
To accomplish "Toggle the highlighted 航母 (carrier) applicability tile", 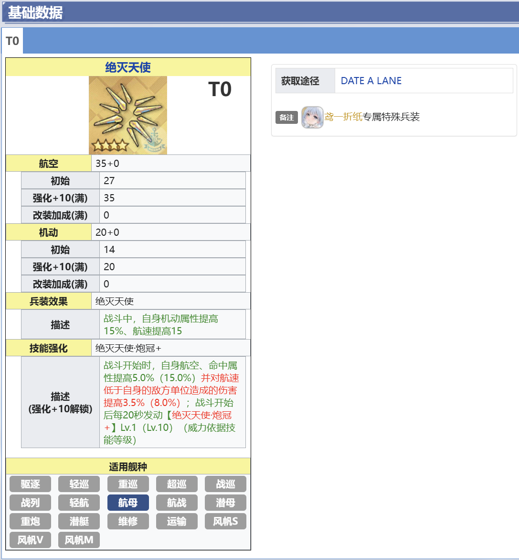I will 127,503.
